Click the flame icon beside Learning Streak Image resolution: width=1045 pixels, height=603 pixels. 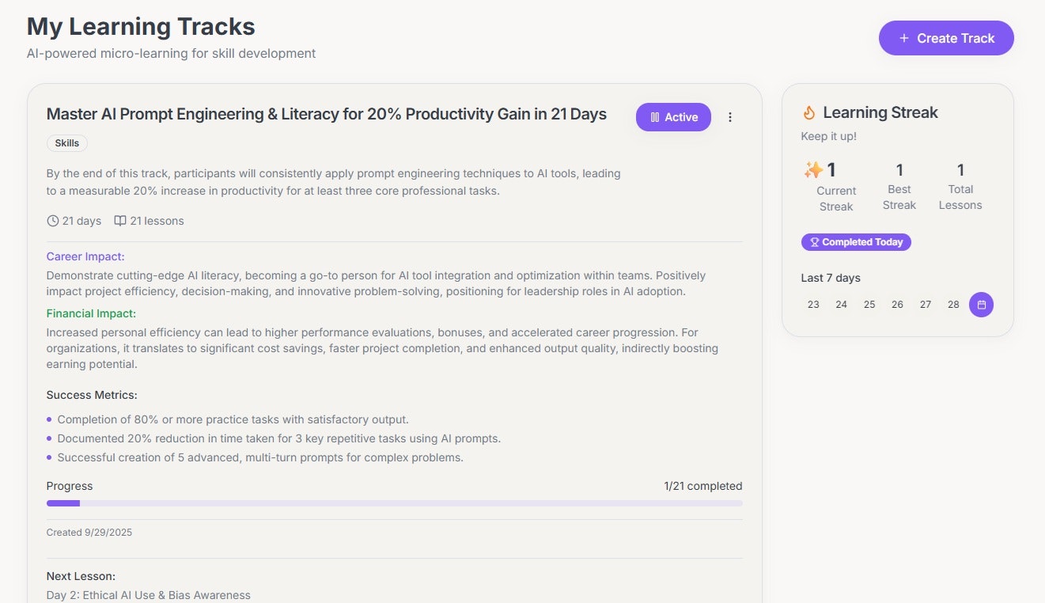point(809,112)
